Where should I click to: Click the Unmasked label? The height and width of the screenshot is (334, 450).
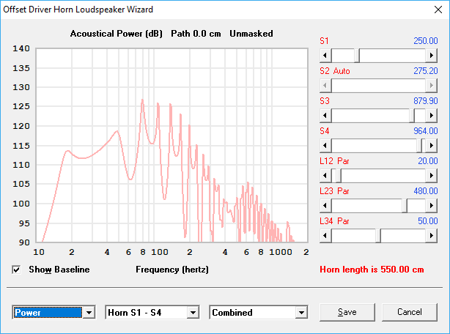point(251,34)
